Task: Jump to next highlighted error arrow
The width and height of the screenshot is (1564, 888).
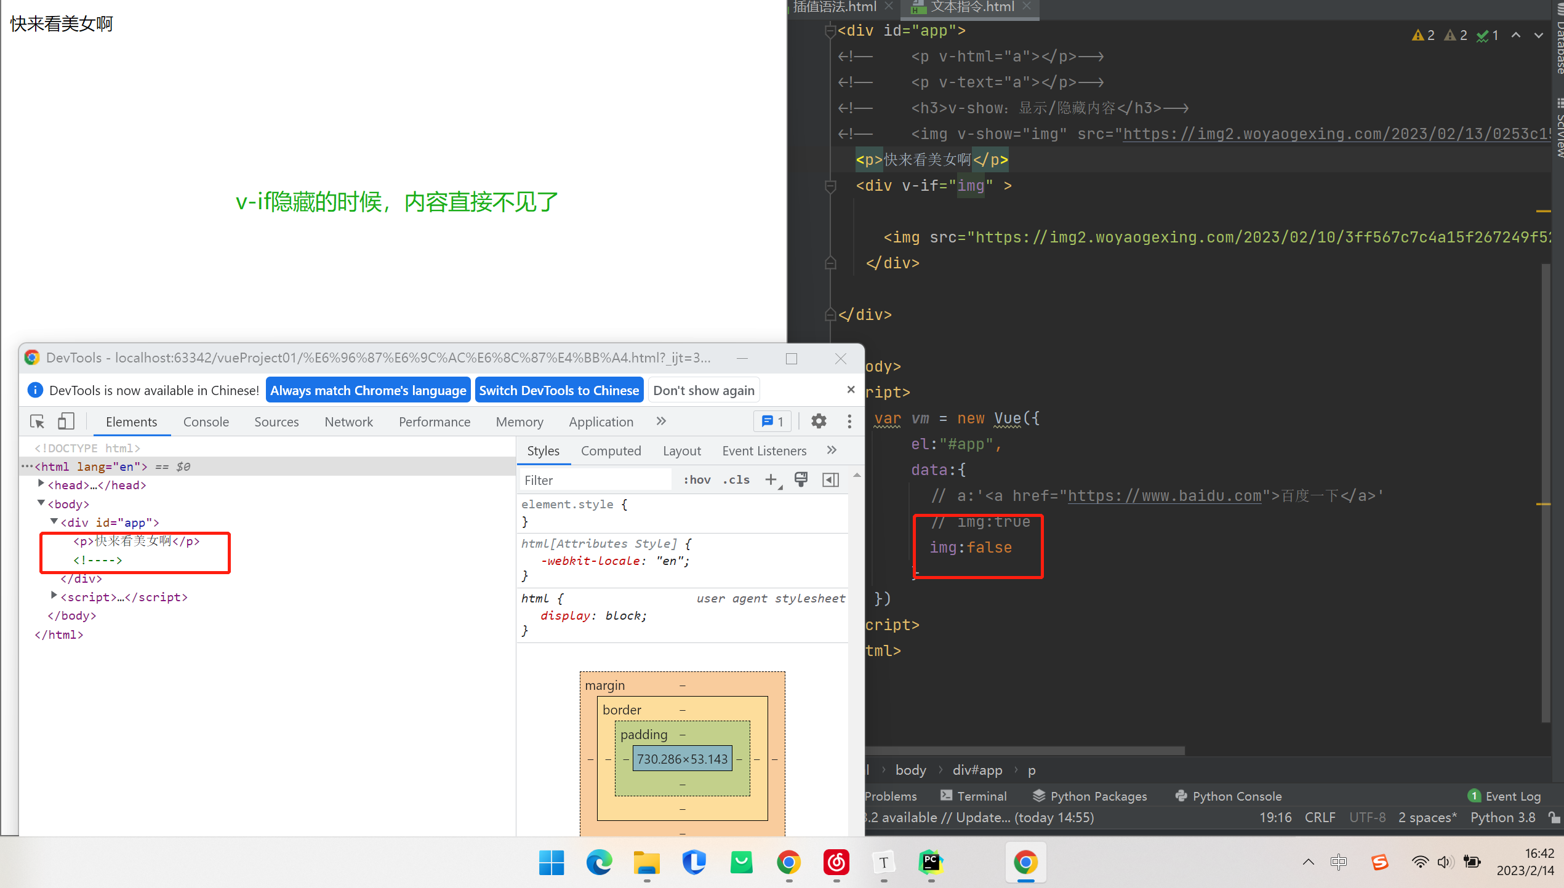Action: 1539,35
